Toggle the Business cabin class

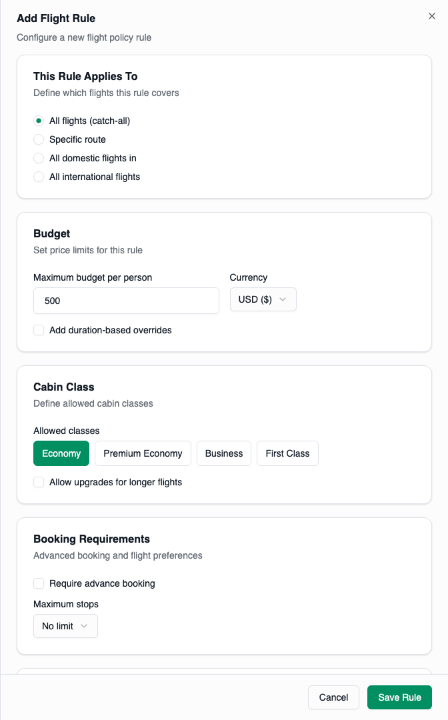pos(223,453)
